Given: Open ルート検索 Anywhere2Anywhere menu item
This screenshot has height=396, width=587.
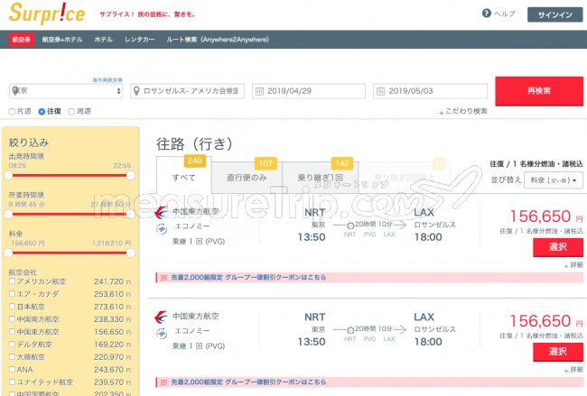Looking at the screenshot, I should tap(218, 40).
